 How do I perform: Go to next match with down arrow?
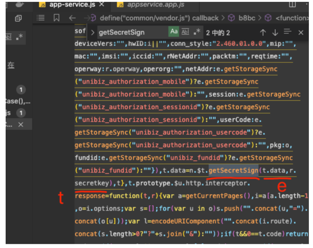point(275,33)
